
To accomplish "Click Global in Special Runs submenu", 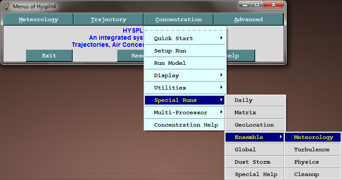I will pyautogui.click(x=255, y=150).
